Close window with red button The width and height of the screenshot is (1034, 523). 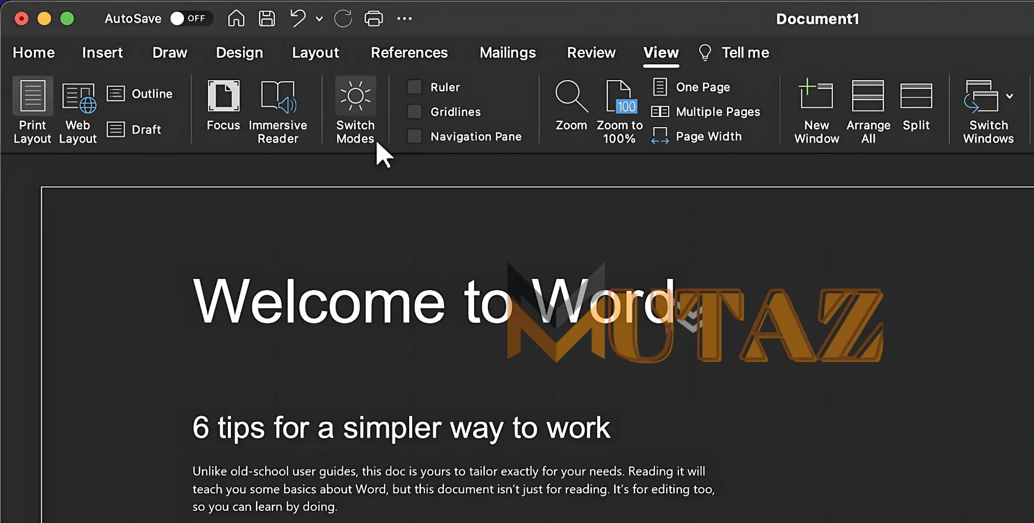[21, 19]
